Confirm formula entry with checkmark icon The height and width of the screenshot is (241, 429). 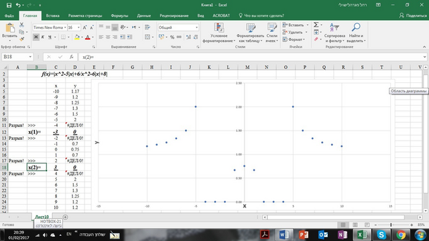(60, 57)
